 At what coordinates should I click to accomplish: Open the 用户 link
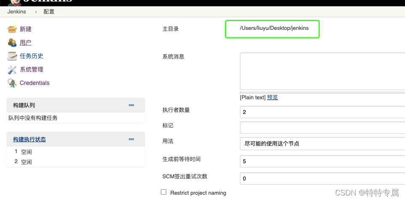point(26,42)
